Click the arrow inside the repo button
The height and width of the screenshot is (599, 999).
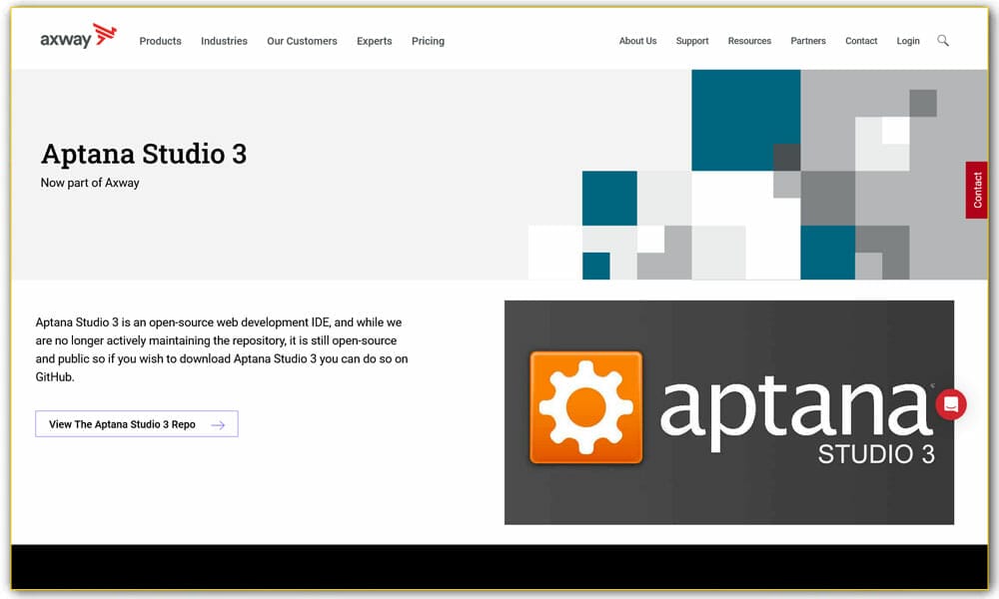[218, 423]
